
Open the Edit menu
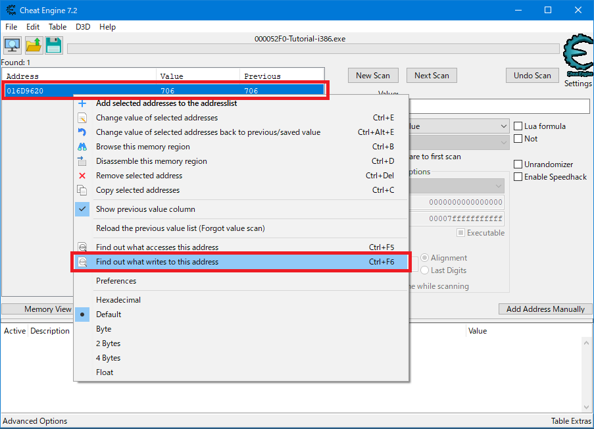[33, 27]
